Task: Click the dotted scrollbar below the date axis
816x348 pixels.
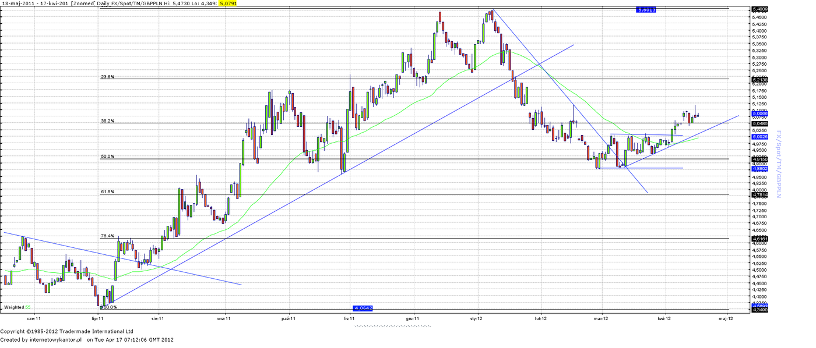Action: (392, 326)
